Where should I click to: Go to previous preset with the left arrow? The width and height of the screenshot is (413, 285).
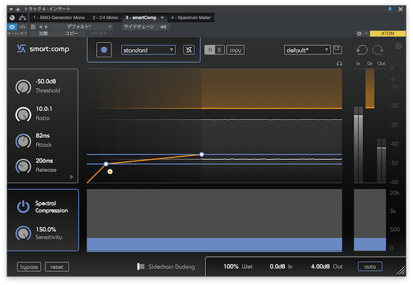[41, 27]
